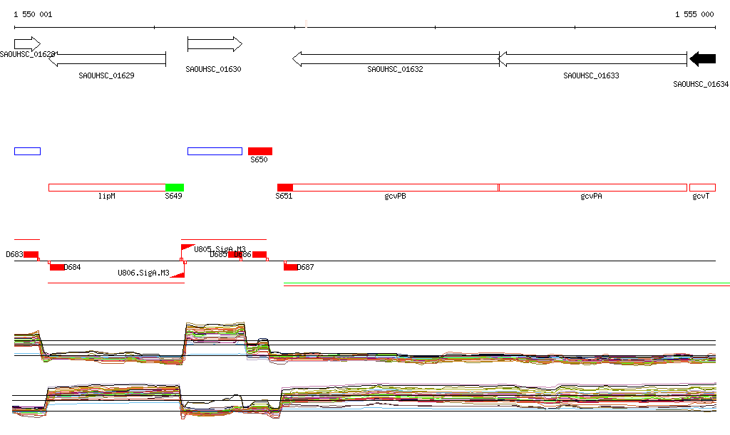Click the lipM text label
Viewport: 730px width, 435px height.
point(107,196)
